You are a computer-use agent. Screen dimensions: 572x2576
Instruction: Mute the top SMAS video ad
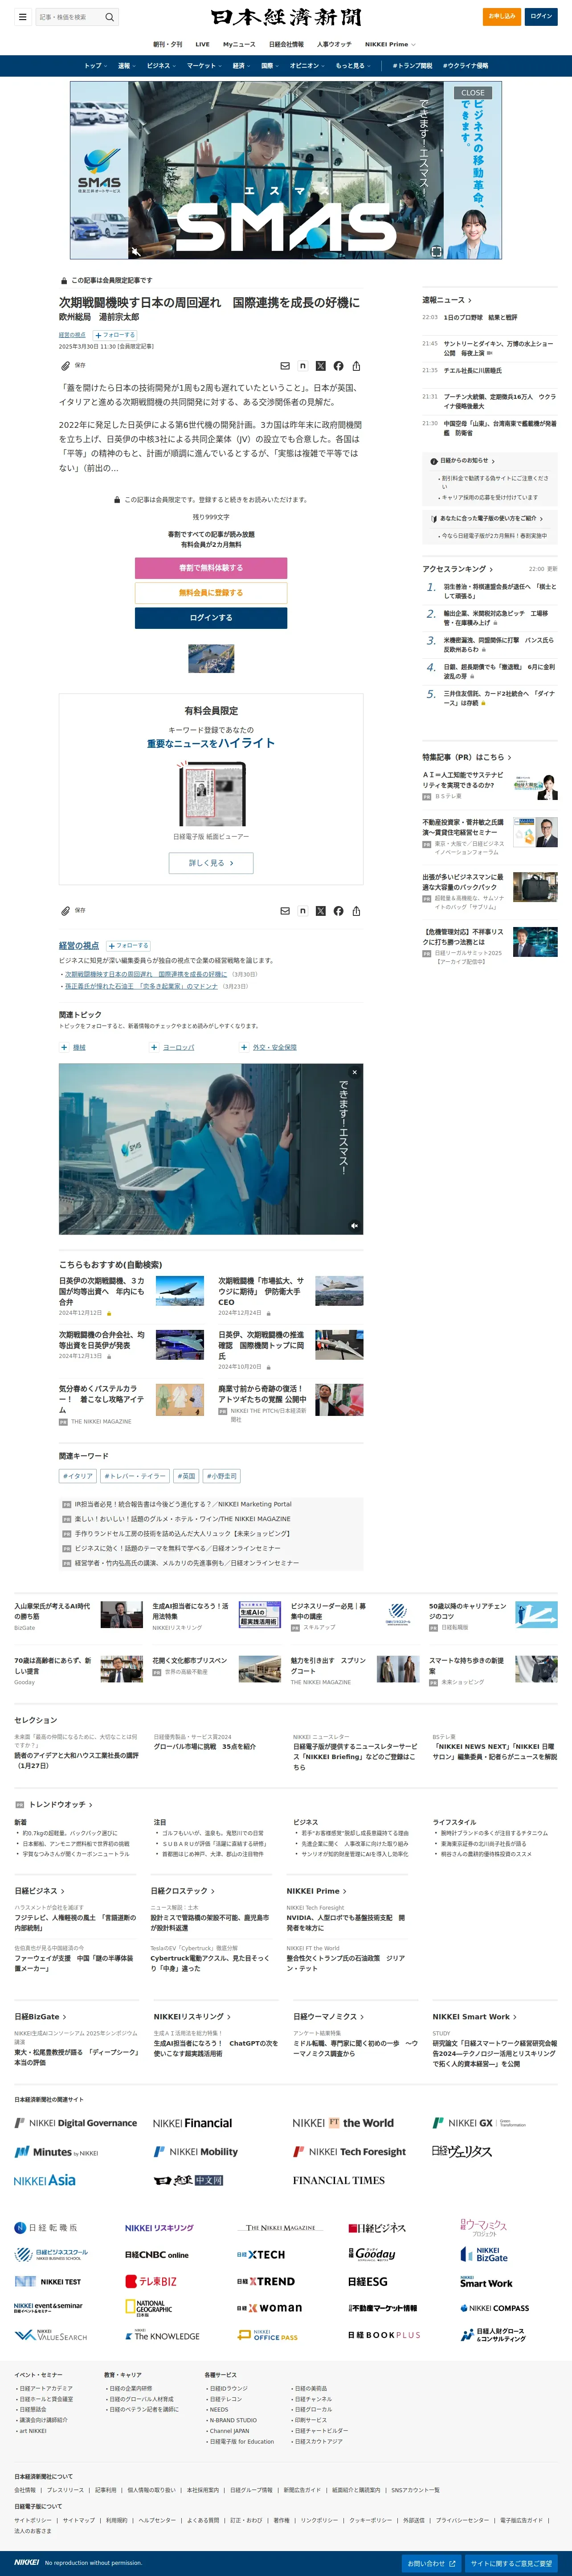coord(136,252)
